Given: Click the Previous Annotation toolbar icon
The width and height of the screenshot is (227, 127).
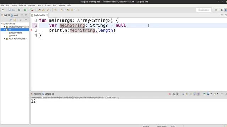Looking at the screenshot, I should coord(62,10).
